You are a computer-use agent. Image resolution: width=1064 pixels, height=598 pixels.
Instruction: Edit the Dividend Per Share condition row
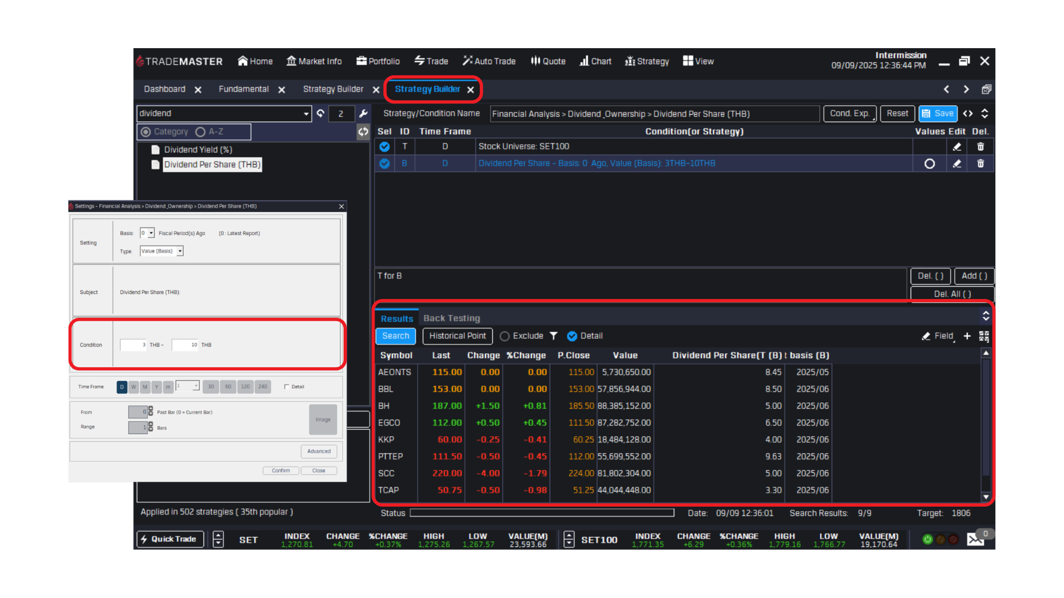click(x=956, y=164)
